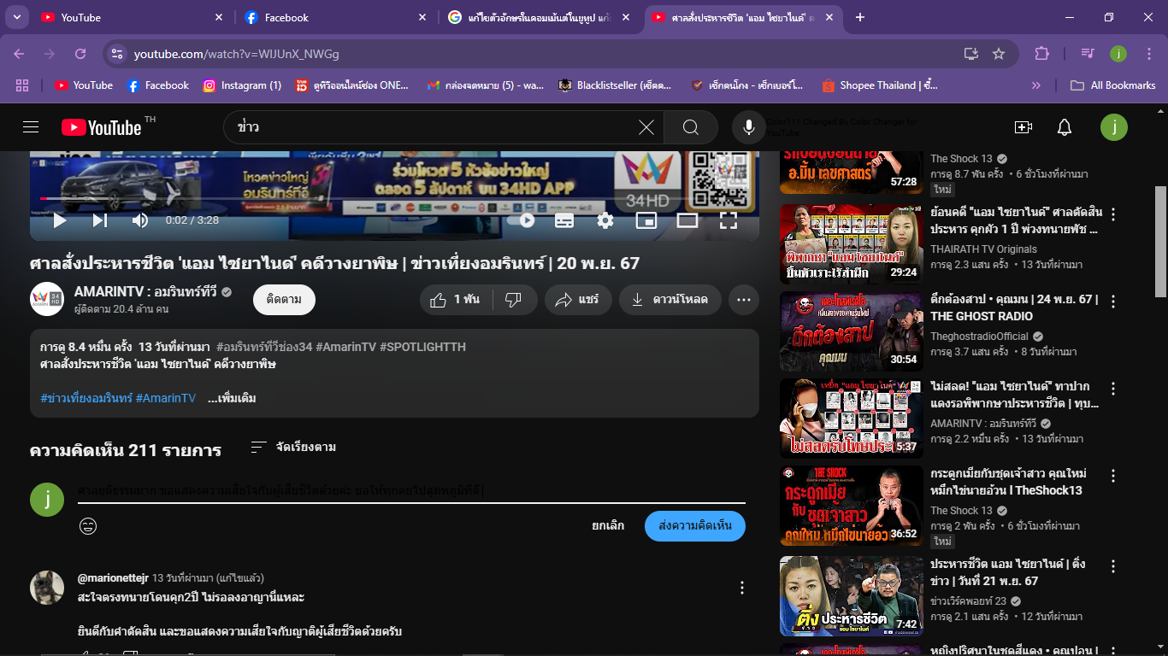Expand description with ...เพิ่มเติม
Image resolution: width=1168 pixels, height=656 pixels.
coord(232,398)
